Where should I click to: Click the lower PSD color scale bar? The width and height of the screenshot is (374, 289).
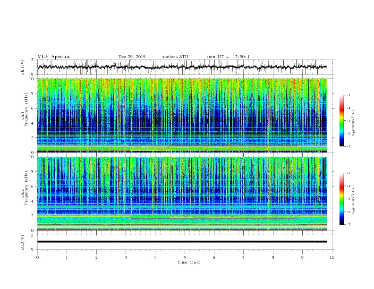click(341, 199)
